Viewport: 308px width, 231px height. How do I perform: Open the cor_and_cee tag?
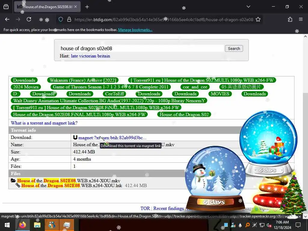point(195,87)
